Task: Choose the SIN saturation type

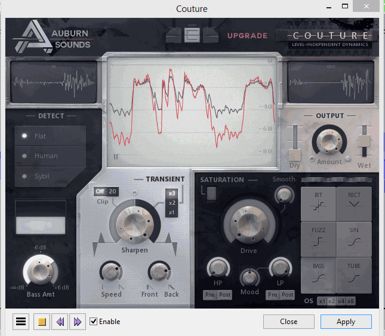Action: click(x=354, y=239)
